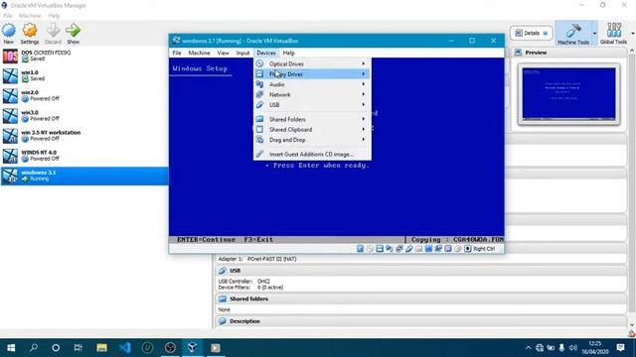Open Optical Drives submenu

click(312, 63)
